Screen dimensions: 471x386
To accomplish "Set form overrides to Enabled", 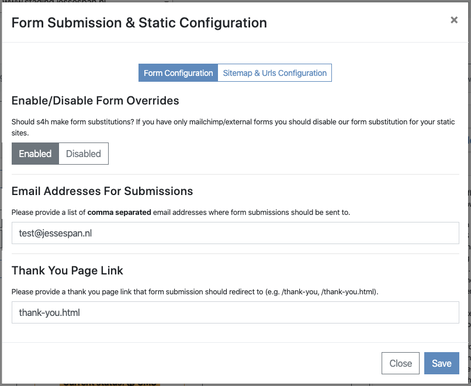I will (35, 154).
